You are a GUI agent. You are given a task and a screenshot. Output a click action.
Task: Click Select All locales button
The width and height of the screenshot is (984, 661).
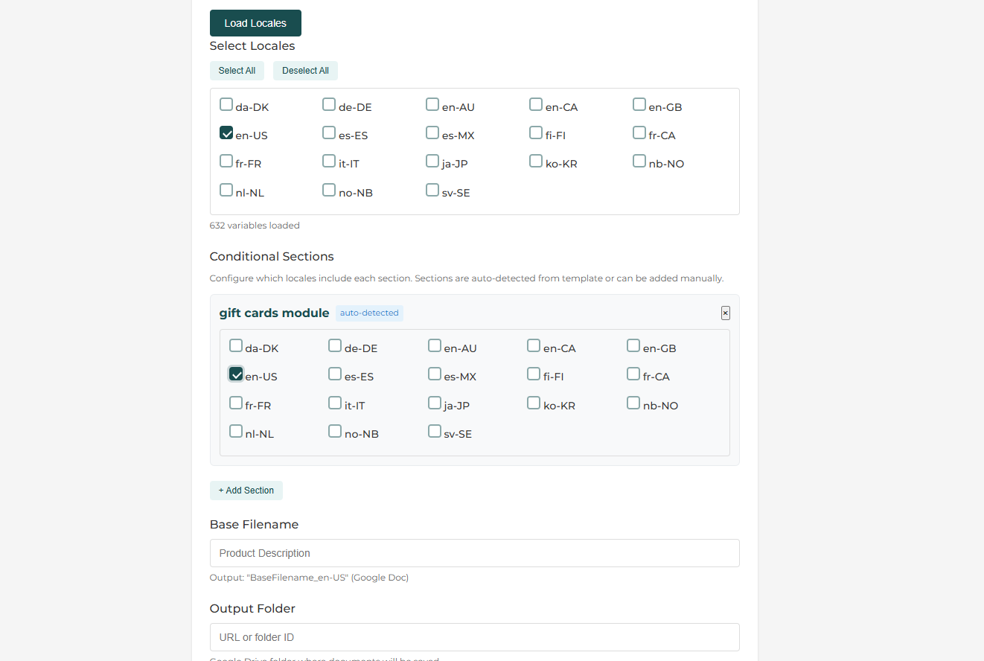tap(237, 71)
